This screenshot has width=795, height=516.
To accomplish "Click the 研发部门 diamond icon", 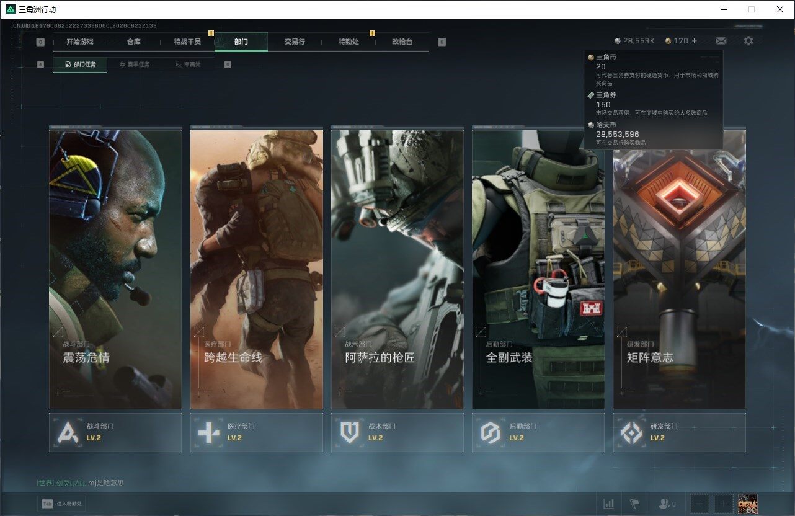I will pos(632,432).
